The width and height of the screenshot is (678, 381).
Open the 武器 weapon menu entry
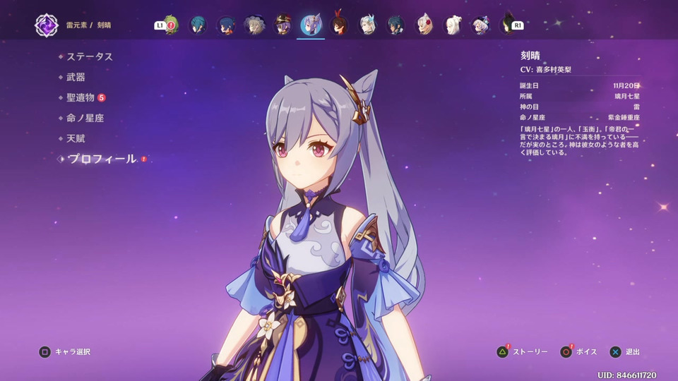tap(76, 78)
